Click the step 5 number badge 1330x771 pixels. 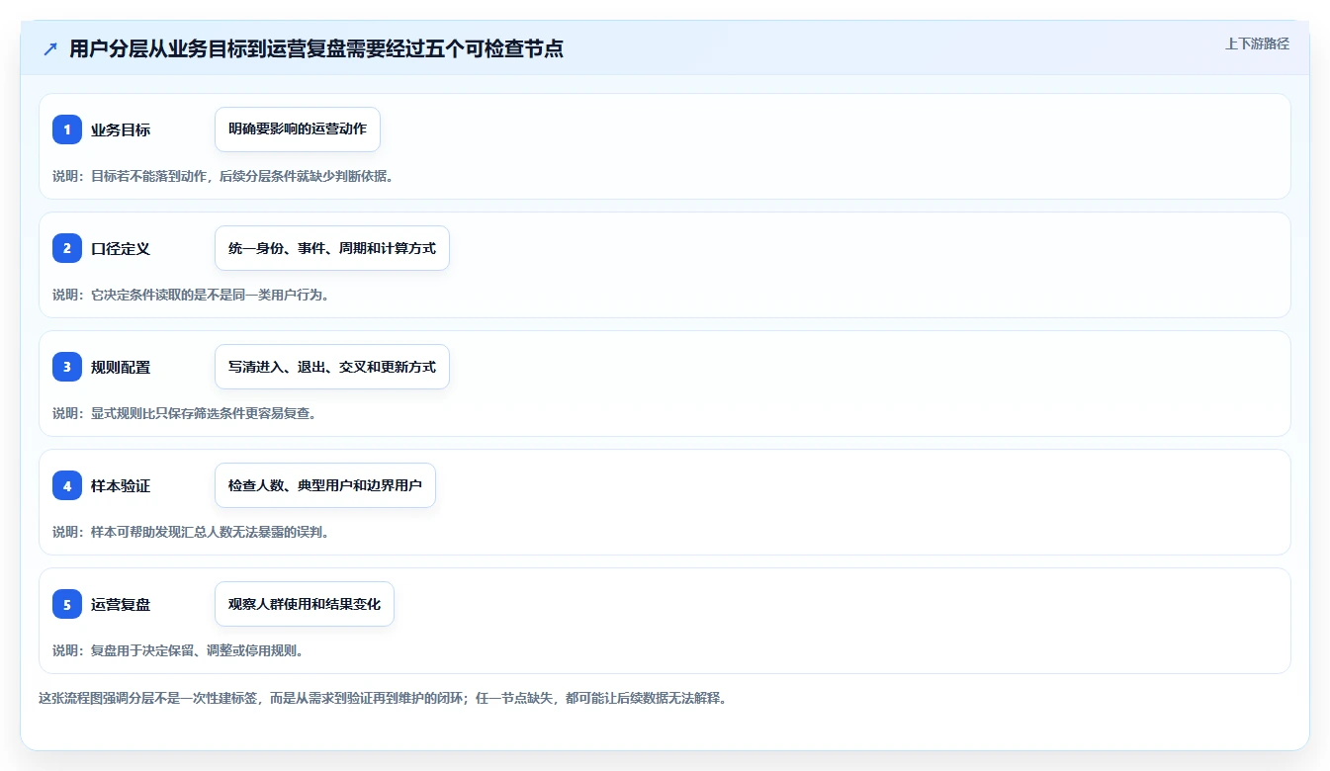(67, 604)
